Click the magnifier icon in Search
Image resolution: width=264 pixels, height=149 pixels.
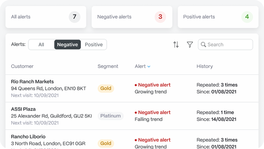[x=204, y=45]
